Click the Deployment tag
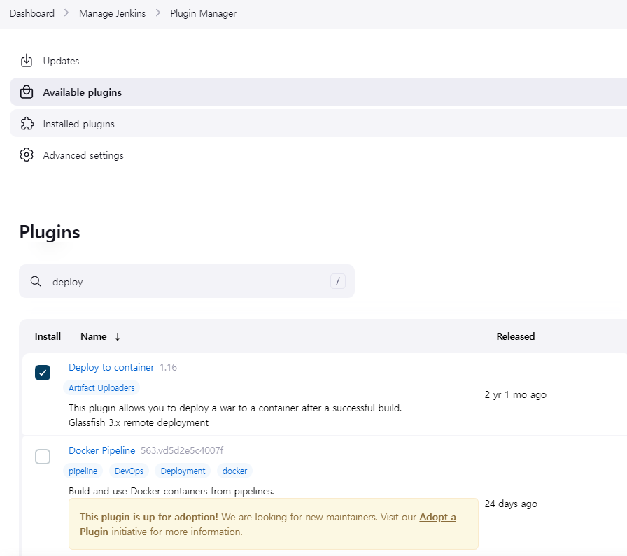This screenshot has width=627, height=556. [183, 471]
